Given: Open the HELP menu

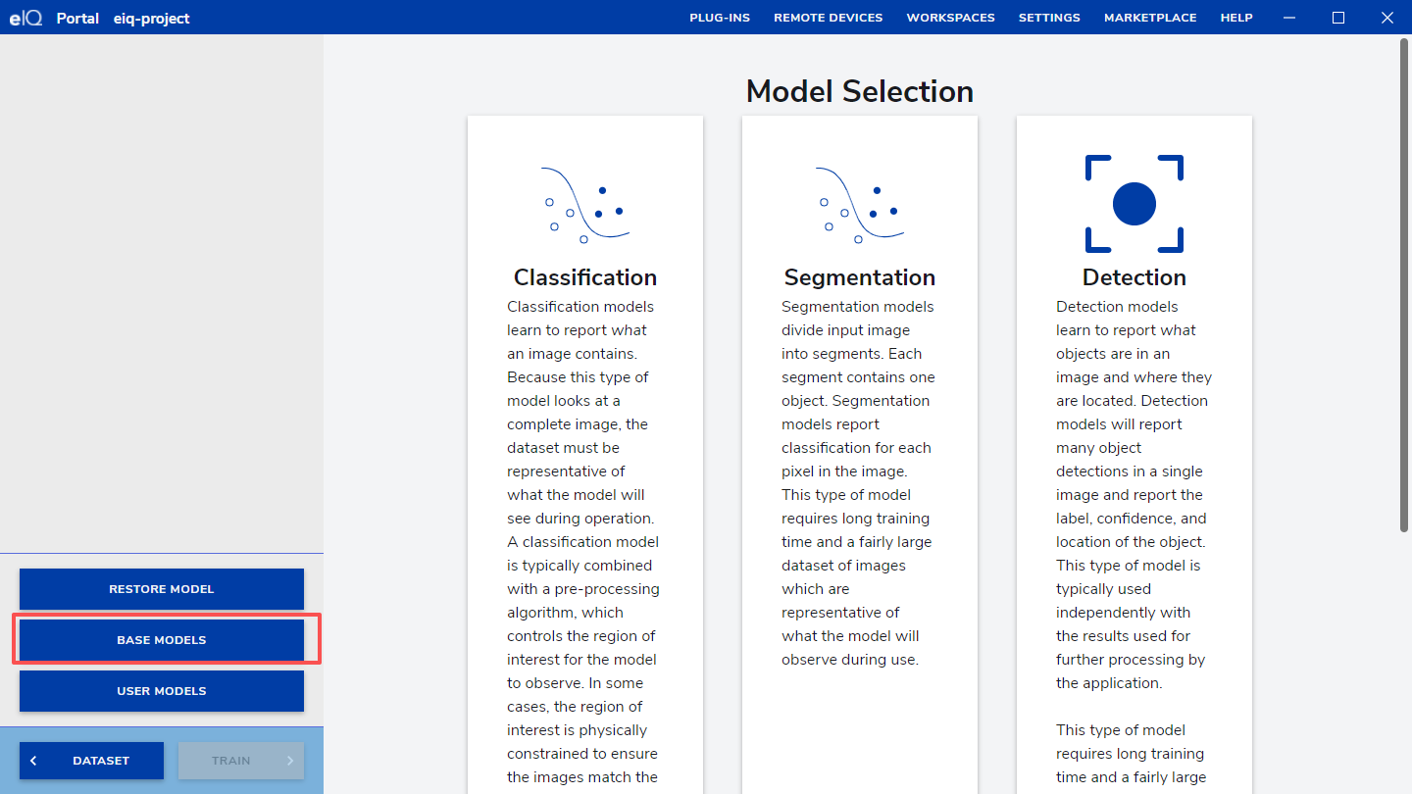Looking at the screenshot, I should click(1236, 17).
